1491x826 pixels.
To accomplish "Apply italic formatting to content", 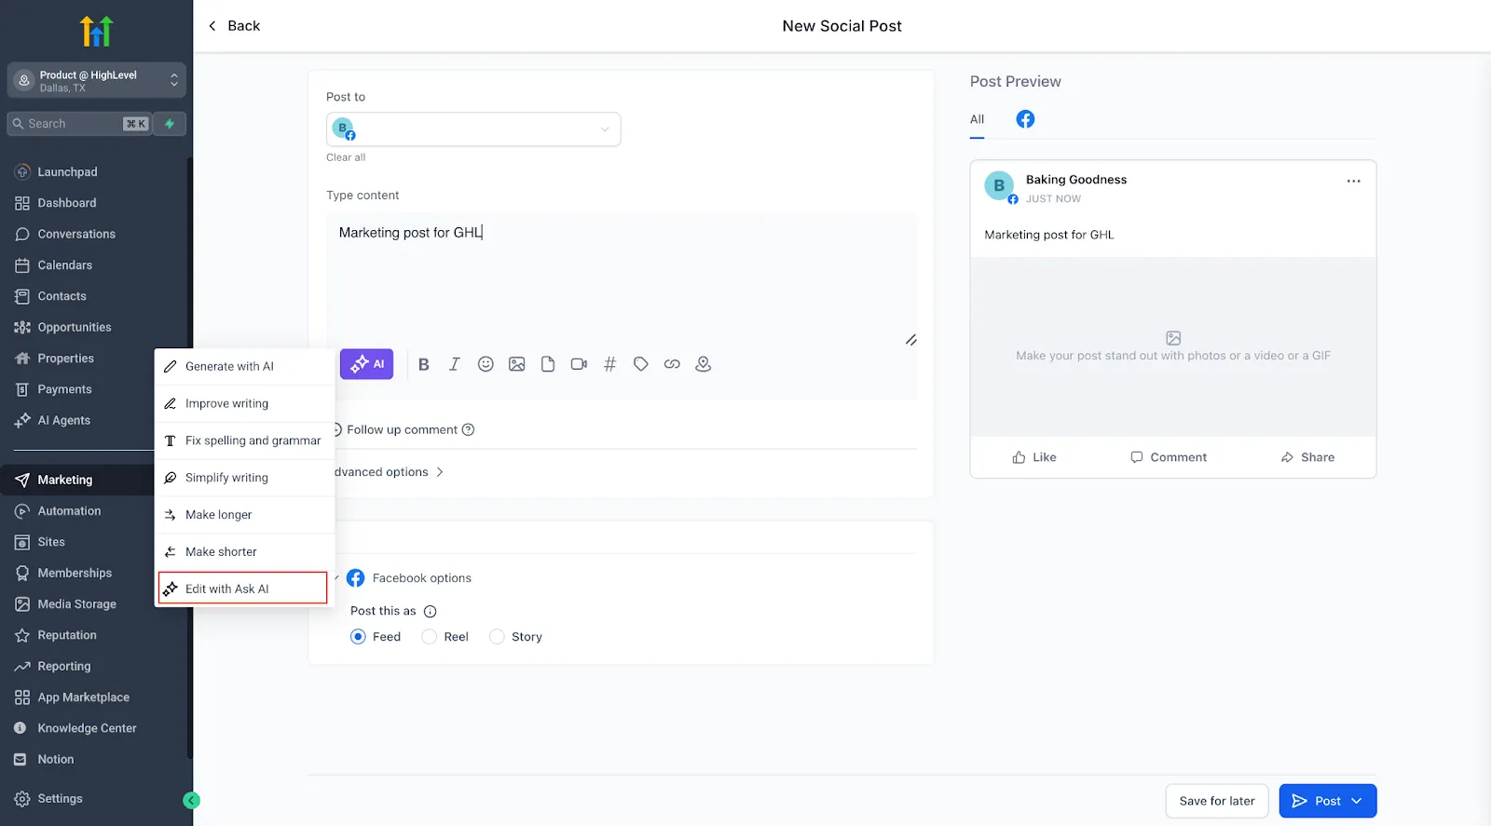I will [x=455, y=364].
